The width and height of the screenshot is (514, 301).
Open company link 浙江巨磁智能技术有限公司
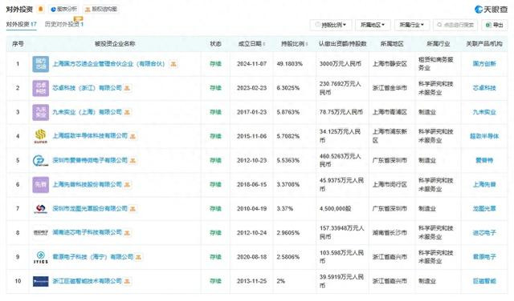[87, 281]
